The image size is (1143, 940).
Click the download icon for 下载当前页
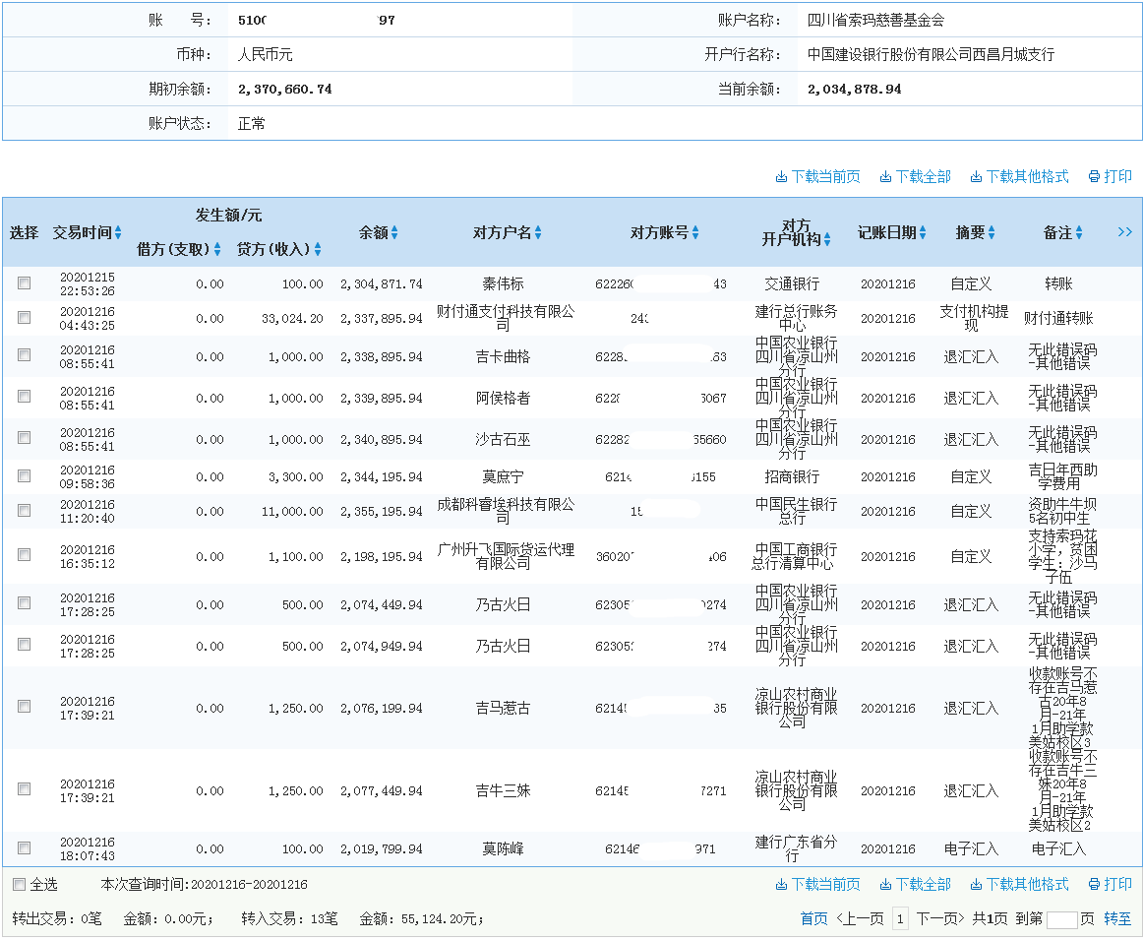pos(779,176)
